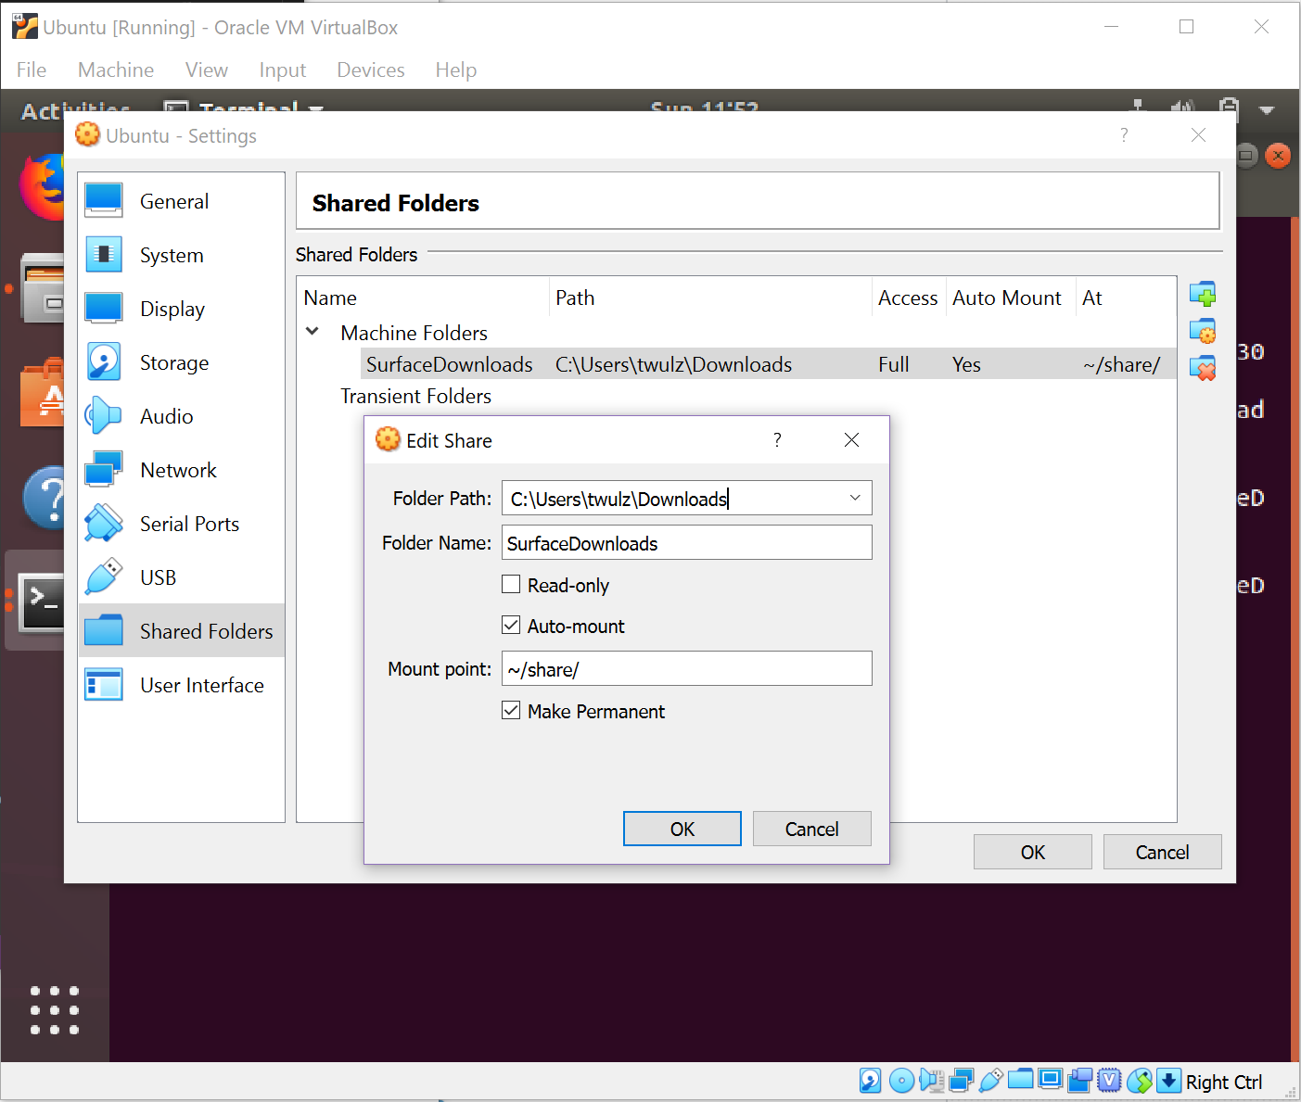Image resolution: width=1301 pixels, height=1102 pixels.
Task: Click the Path column header
Action: 710,298
